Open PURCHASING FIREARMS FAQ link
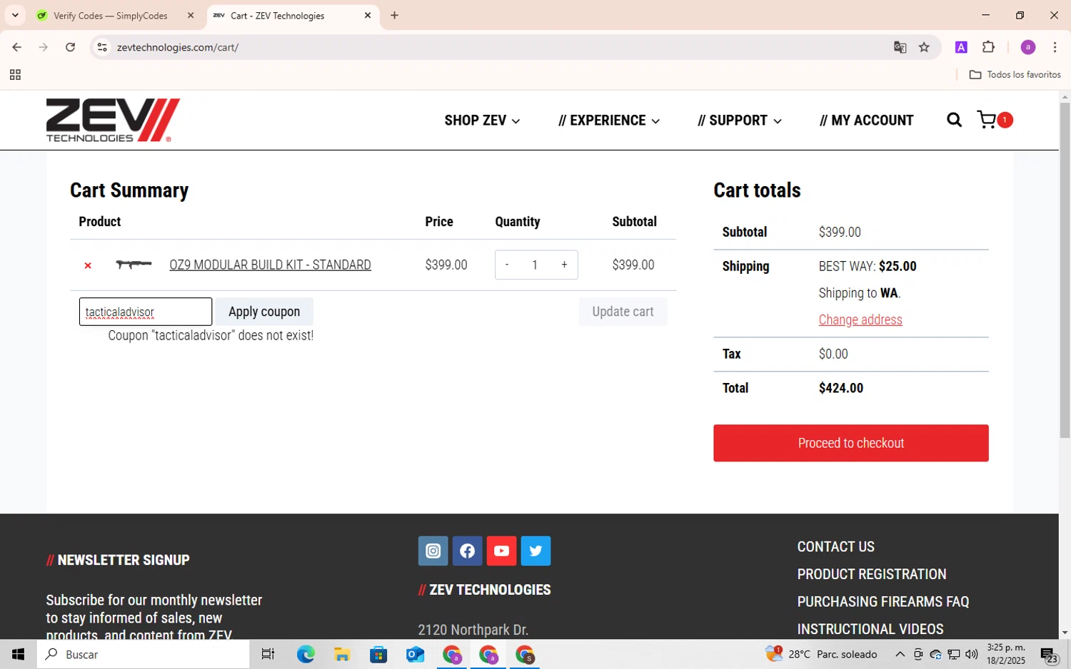1071x669 pixels. (x=883, y=602)
